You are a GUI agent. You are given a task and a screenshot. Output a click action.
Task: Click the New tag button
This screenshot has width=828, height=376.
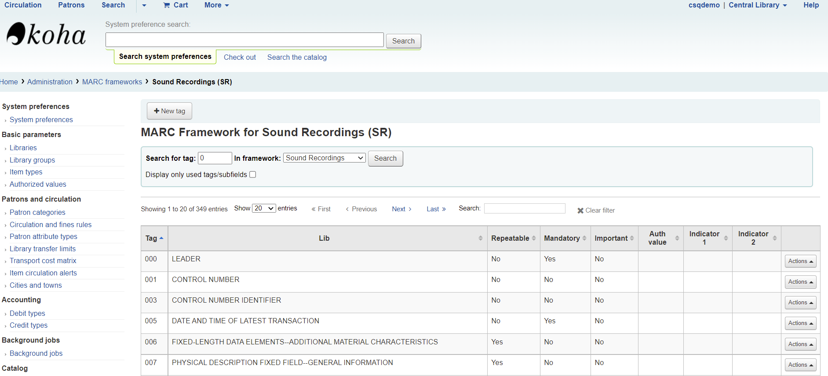[169, 111]
